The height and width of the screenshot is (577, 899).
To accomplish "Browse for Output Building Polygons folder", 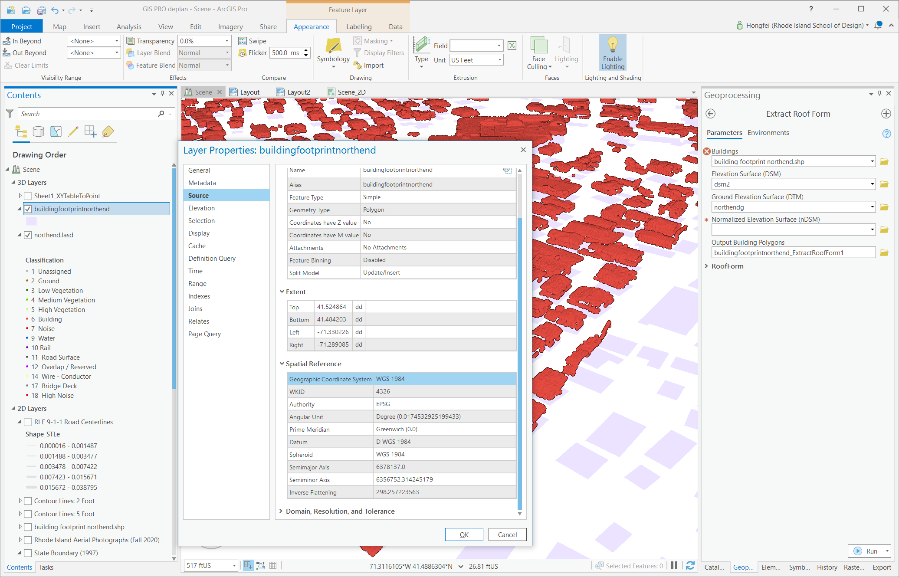I will 884,252.
